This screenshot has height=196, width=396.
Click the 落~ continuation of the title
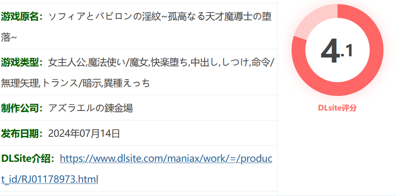pos(9,38)
